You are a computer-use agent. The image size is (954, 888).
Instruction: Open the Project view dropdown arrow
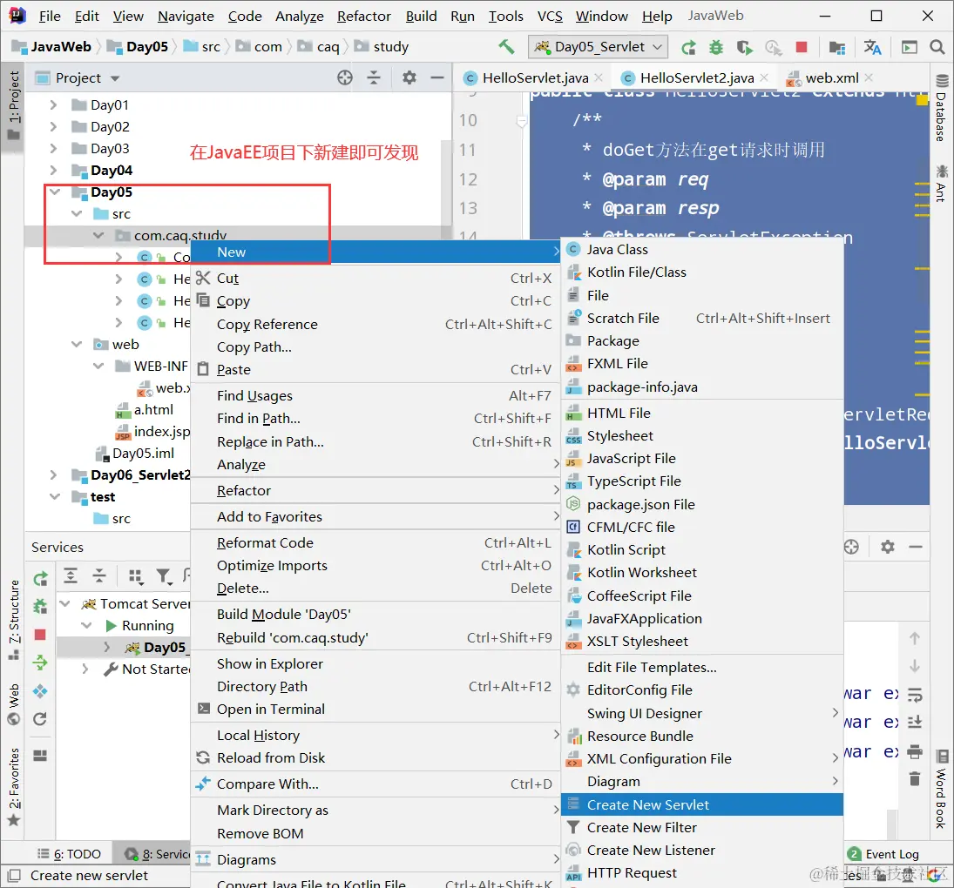coord(115,77)
